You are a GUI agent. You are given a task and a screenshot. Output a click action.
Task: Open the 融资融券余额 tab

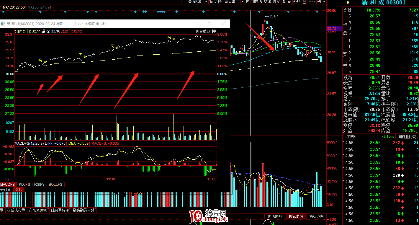coord(84,211)
